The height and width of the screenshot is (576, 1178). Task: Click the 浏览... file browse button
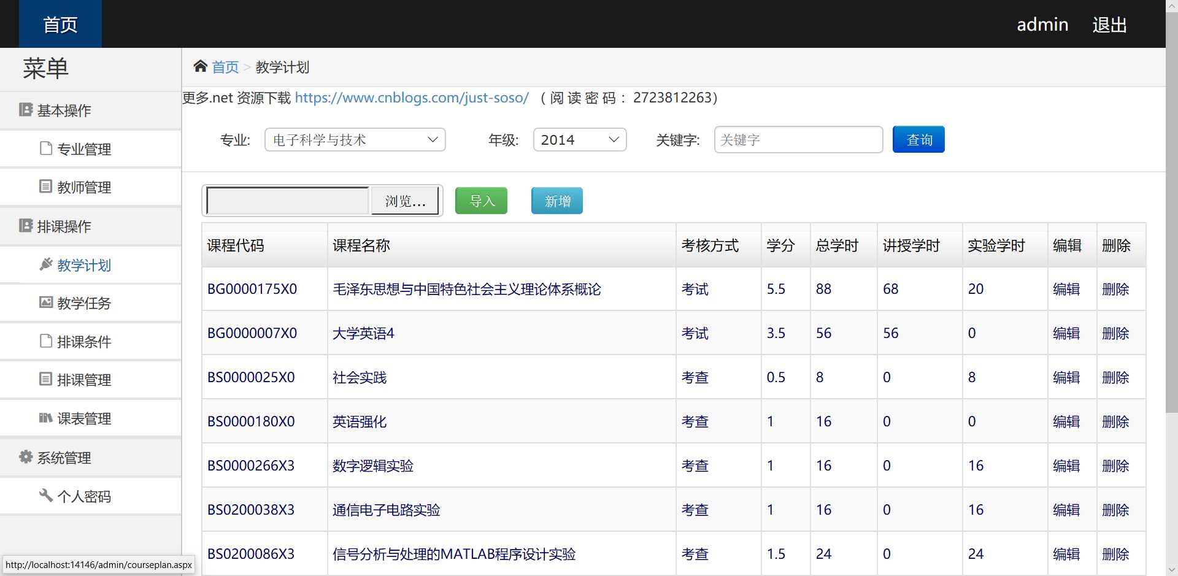pos(405,201)
